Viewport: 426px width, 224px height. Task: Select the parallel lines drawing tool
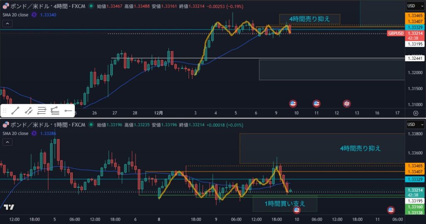42,111
